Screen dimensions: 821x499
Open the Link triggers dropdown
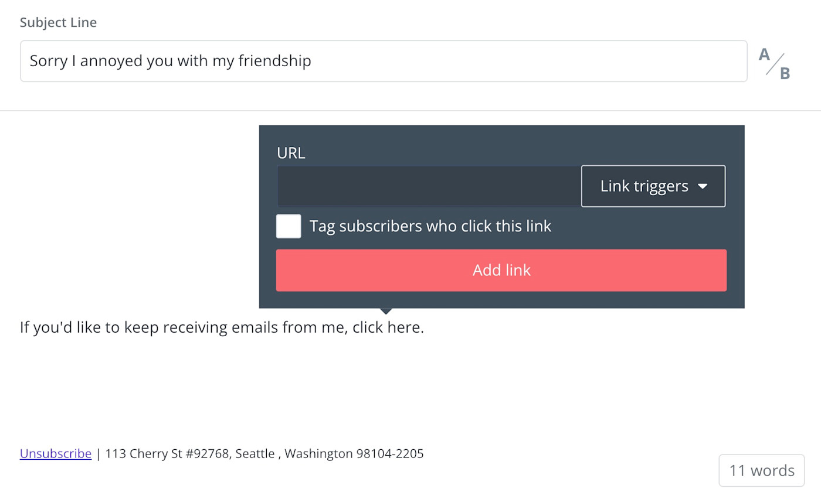(x=653, y=186)
